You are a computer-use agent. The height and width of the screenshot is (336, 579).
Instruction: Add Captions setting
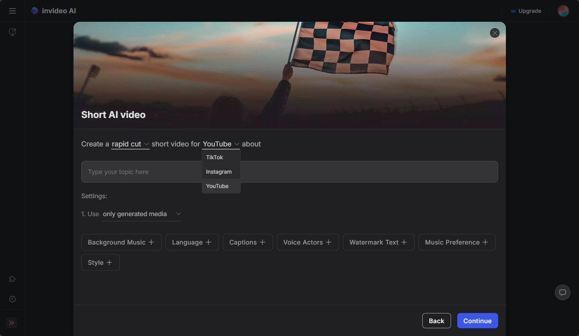248,242
